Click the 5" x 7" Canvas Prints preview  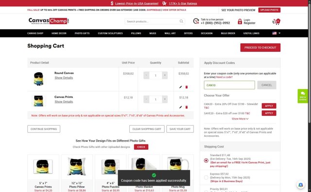pyautogui.click(x=43, y=167)
